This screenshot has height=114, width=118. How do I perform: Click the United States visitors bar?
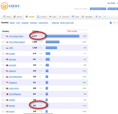(63, 36)
